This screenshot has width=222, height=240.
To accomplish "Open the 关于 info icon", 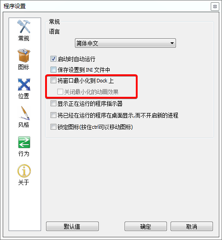I will [x=24, y=171].
